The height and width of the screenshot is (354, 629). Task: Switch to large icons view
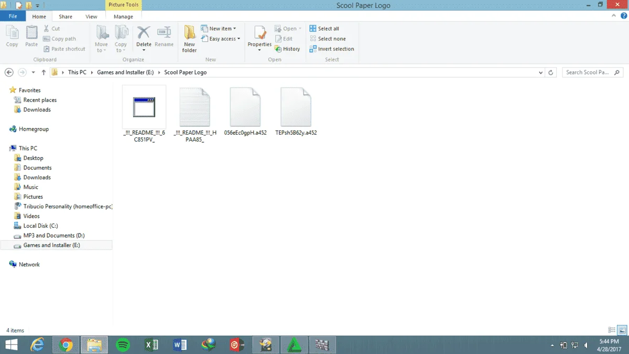click(622, 330)
